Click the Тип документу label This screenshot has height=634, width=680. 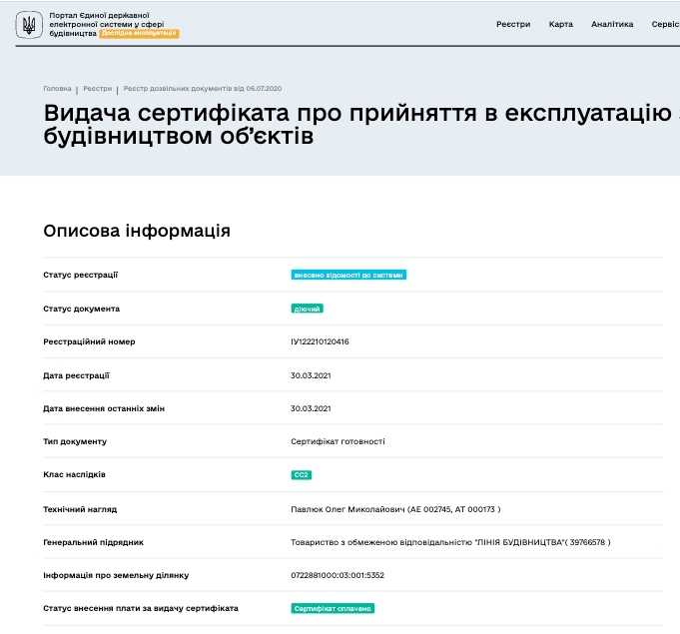[x=75, y=441]
